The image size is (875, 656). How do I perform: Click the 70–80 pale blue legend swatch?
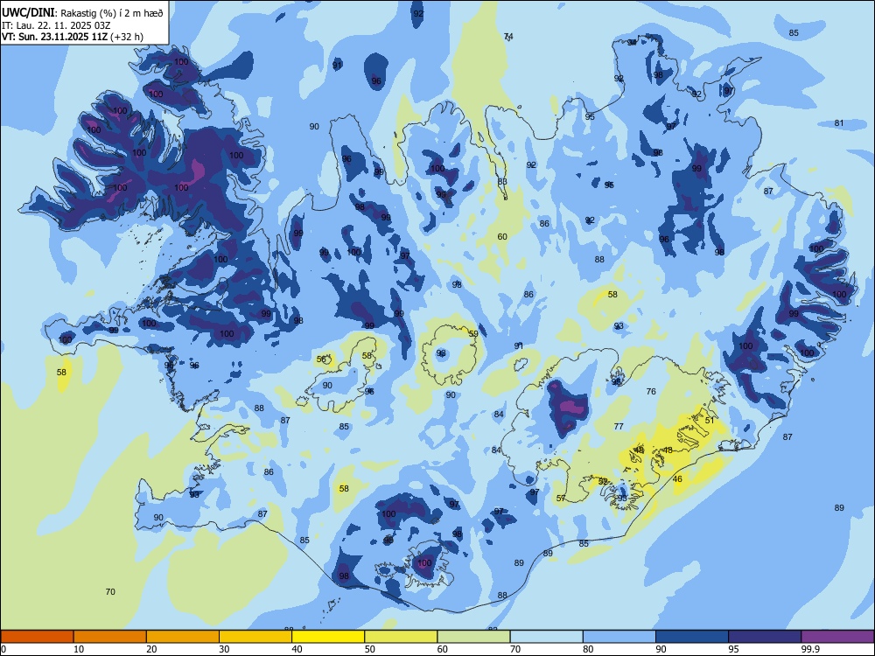[546, 637]
